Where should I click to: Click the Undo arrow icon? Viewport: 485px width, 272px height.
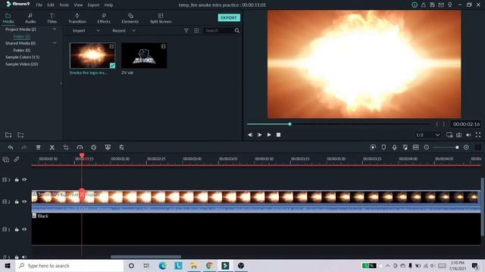11,147
